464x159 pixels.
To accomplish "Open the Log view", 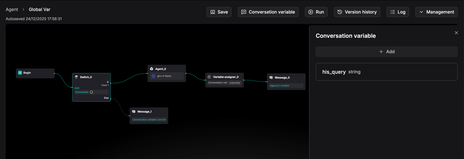I will (397, 12).
